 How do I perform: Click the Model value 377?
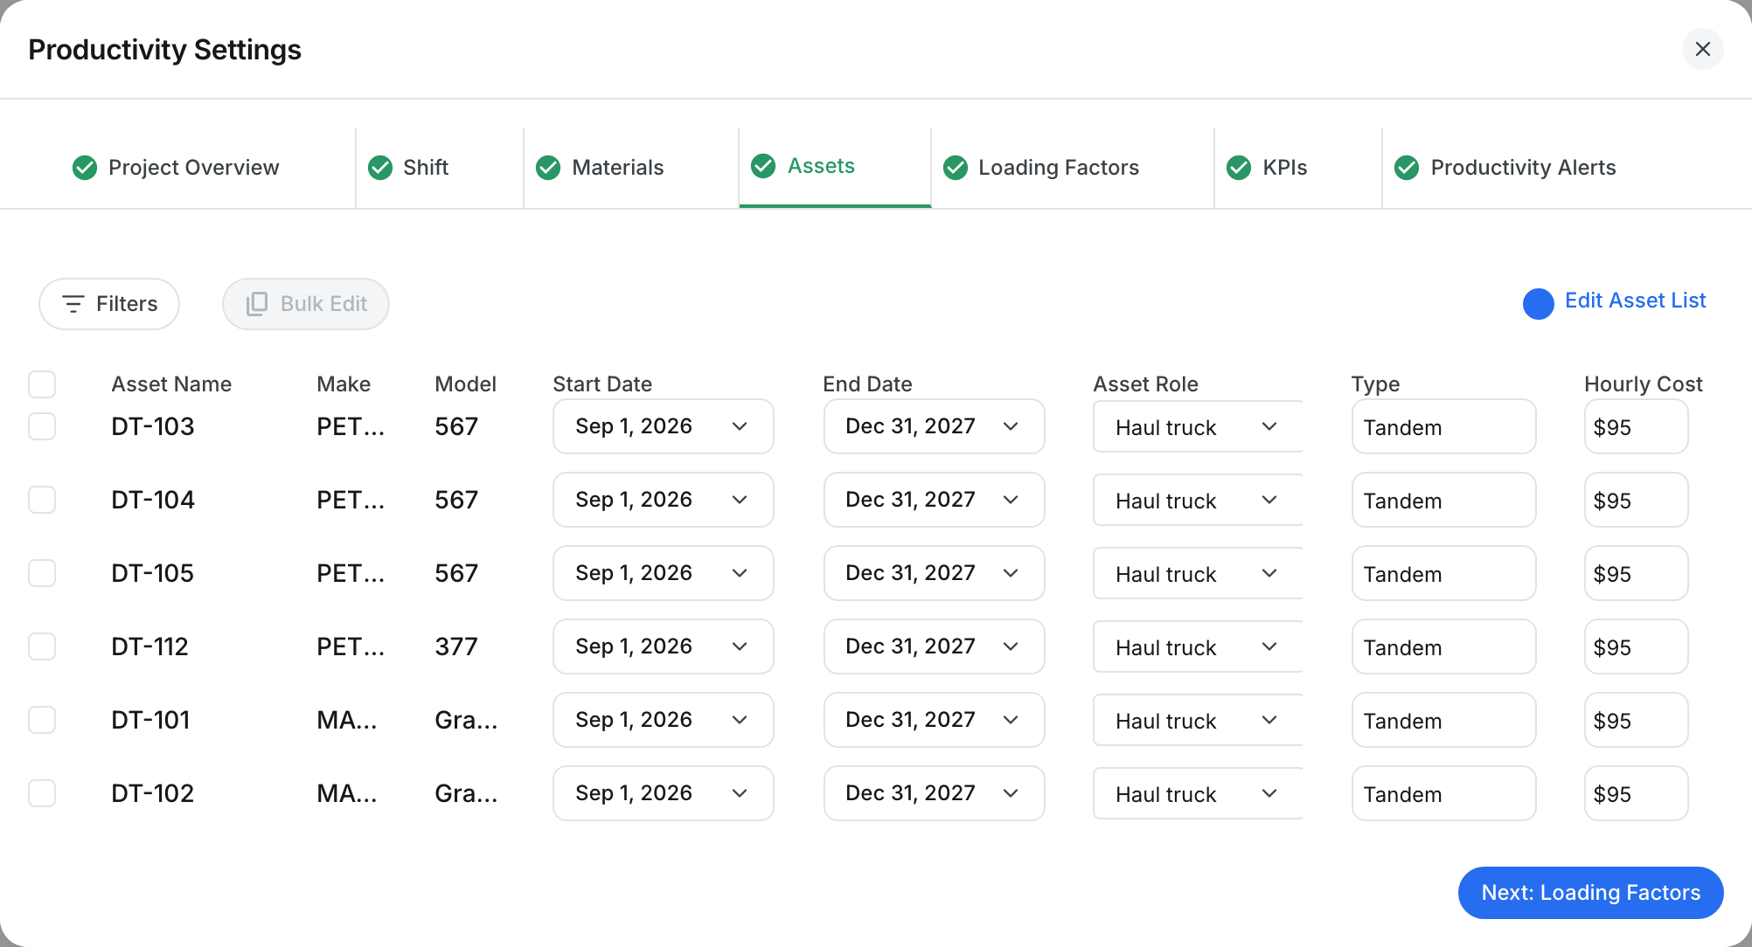point(456,646)
